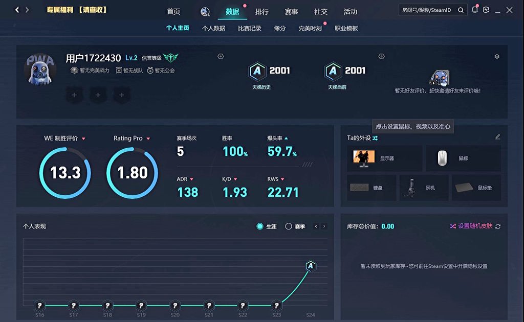Go forward with the right arrow
Image resolution: width=524 pixels, height=322 pixels.
(x=27, y=10)
